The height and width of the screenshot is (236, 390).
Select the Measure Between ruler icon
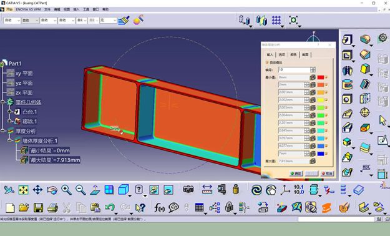[207, 189]
